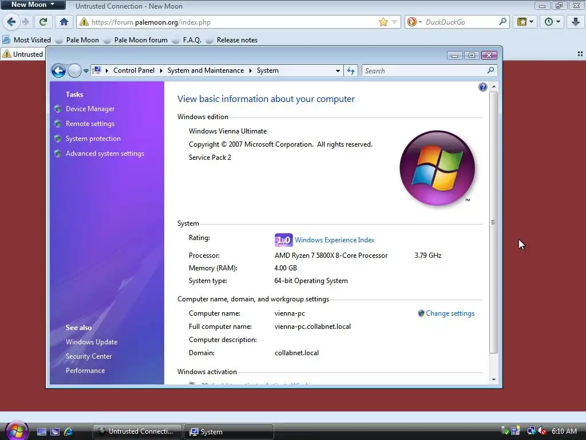Open the Pale Moon bookmark
Viewport: 586px width, 440px height.
78,40
